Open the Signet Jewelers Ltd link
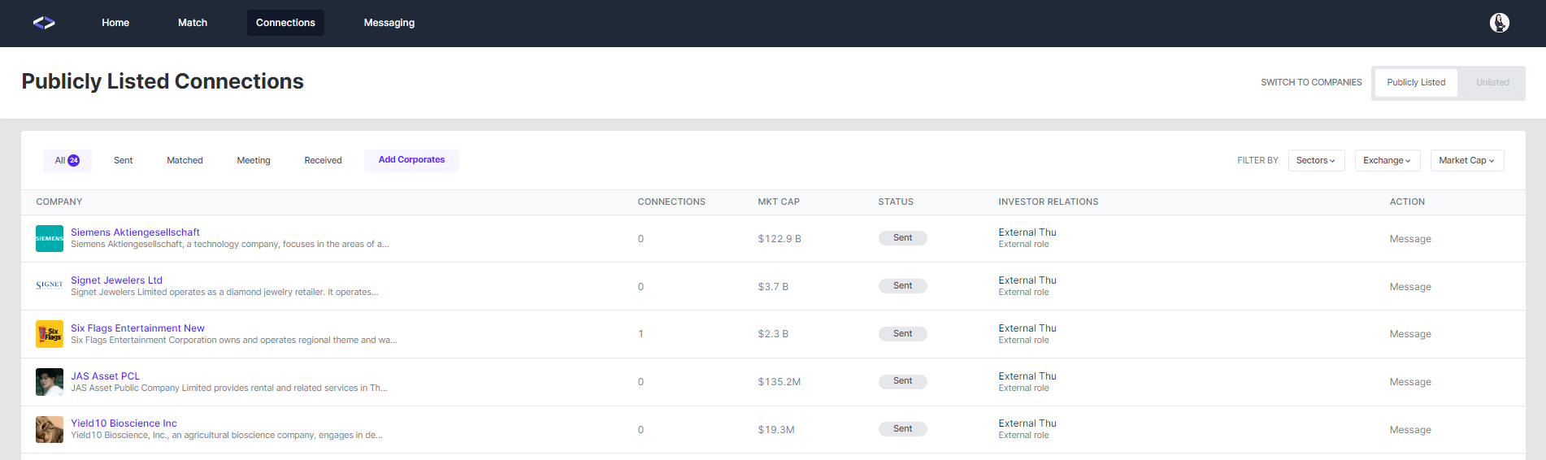Viewport: 1546px width, 460px height. 116,280
